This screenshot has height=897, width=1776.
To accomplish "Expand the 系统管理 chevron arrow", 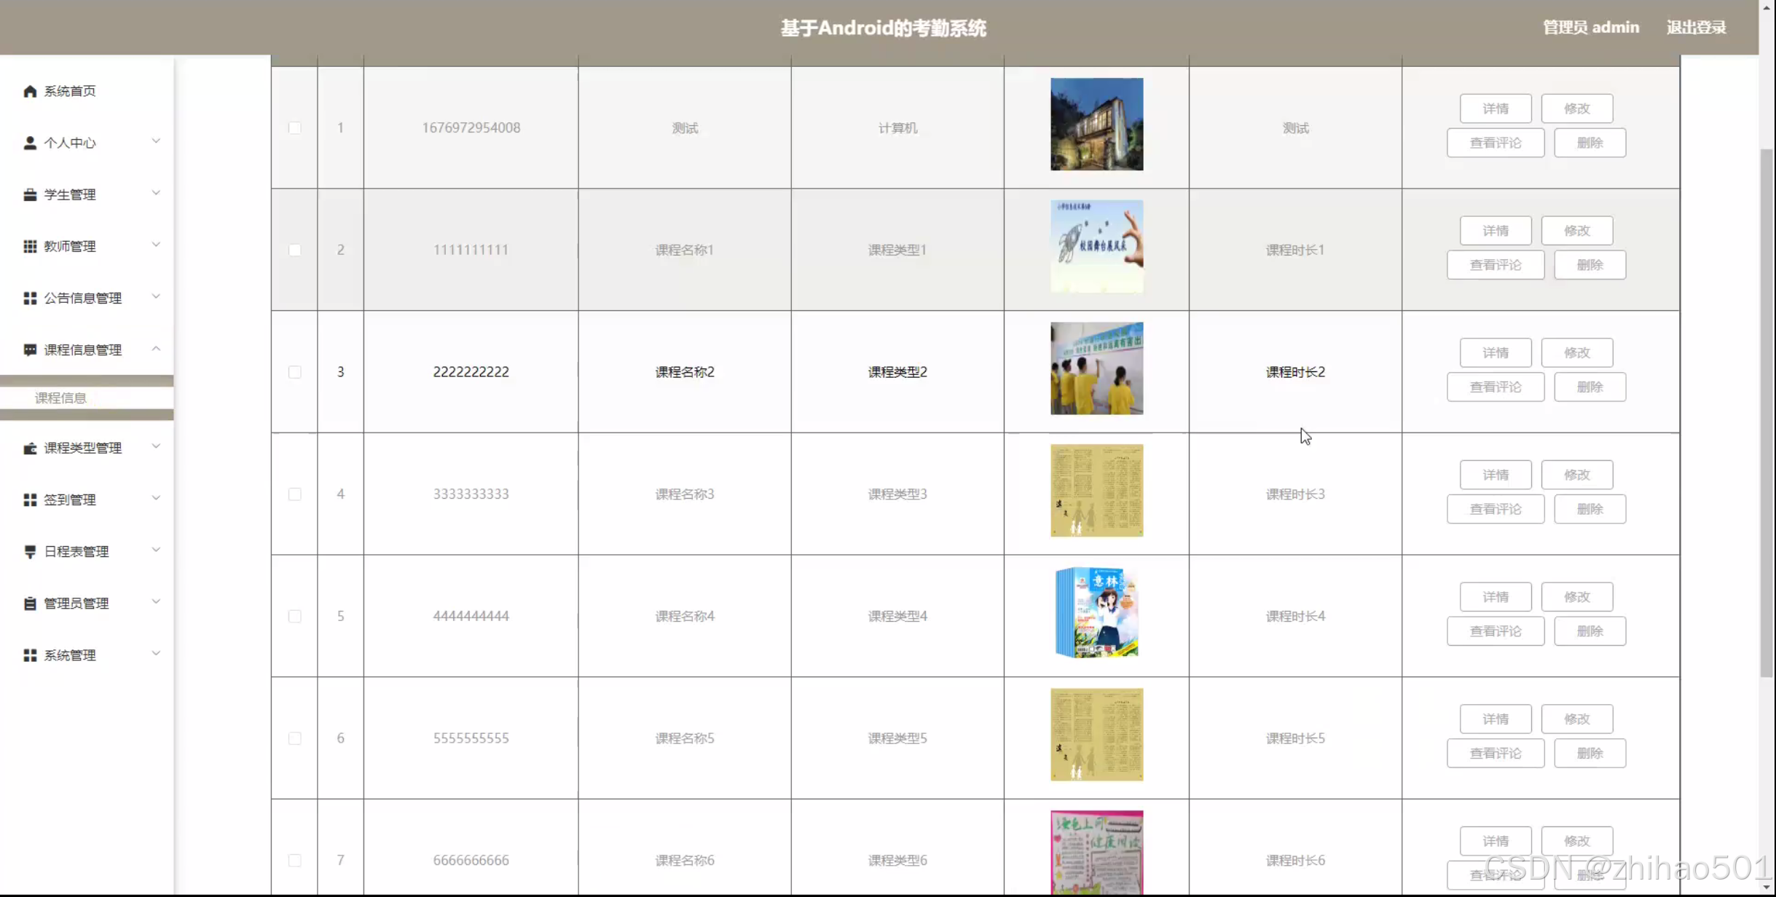I will pyautogui.click(x=156, y=654).
